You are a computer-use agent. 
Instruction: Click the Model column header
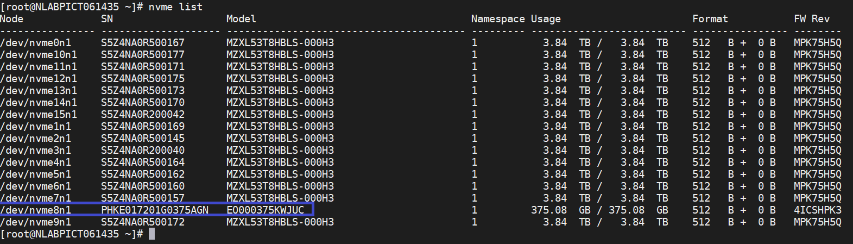[241, 19]
